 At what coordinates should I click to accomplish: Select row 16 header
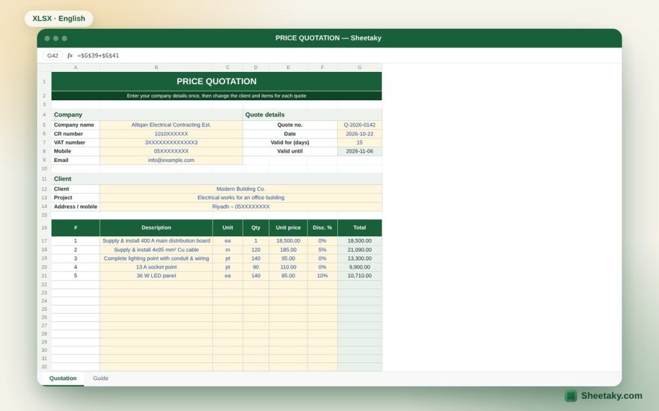click(44, 228)
